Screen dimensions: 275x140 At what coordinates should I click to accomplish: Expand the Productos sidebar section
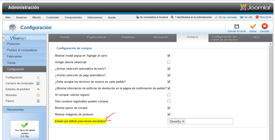[x=24, y=44]
